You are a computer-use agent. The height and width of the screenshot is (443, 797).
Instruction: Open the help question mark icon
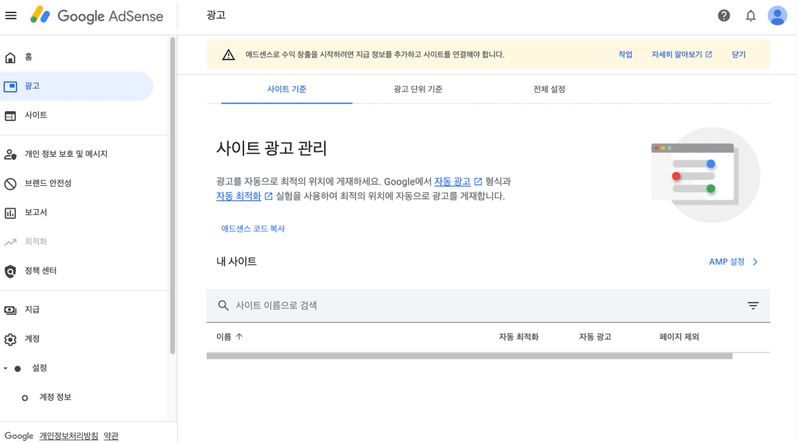(724, 16)
